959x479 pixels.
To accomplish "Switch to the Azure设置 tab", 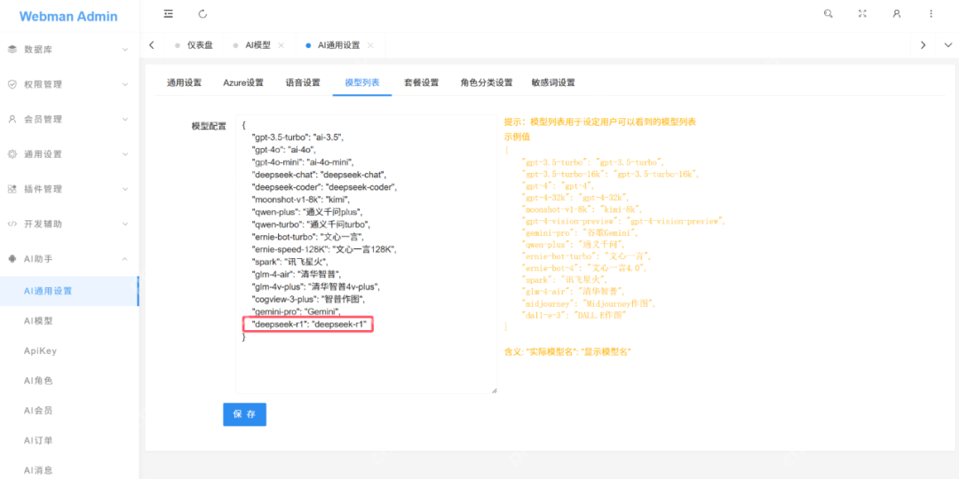I will pos(243,82).
